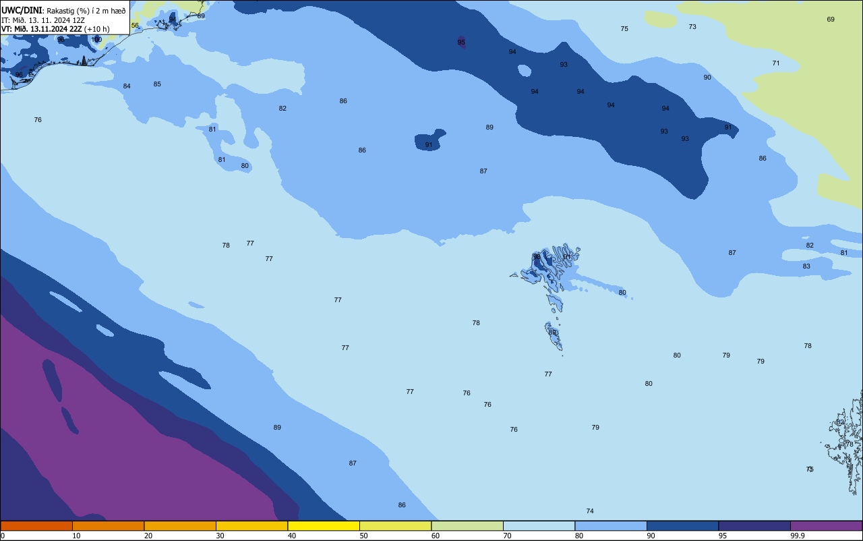Screen dimensions: 863x541
Task: Click the map value 83
Action: [806, 266]
